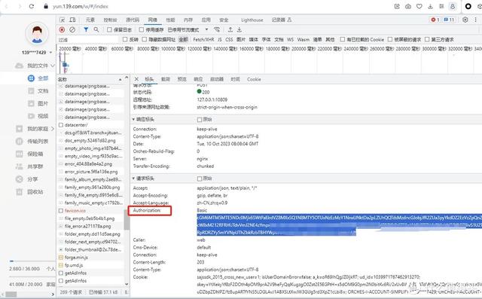482x299 pixels.
Task: Reload the page in browser
Action: coord(32,6)
